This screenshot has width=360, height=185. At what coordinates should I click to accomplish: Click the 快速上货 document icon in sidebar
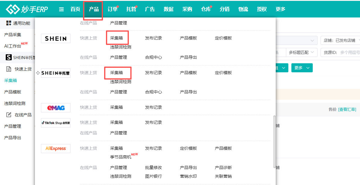[9, 69]
